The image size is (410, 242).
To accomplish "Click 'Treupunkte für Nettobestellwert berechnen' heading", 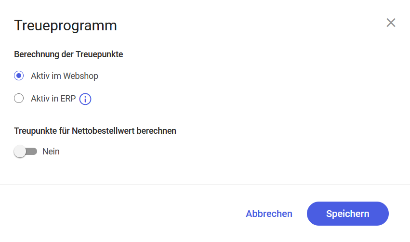I will pos(95,131).
